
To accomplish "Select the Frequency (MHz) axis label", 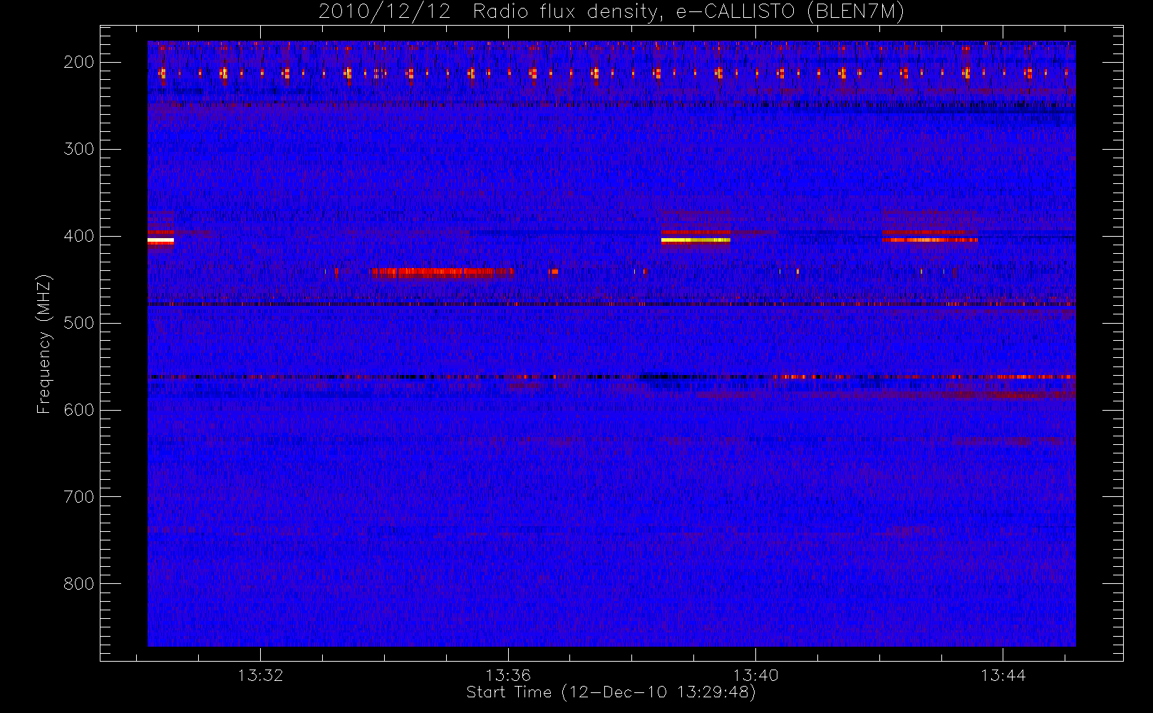I will 44,344.
